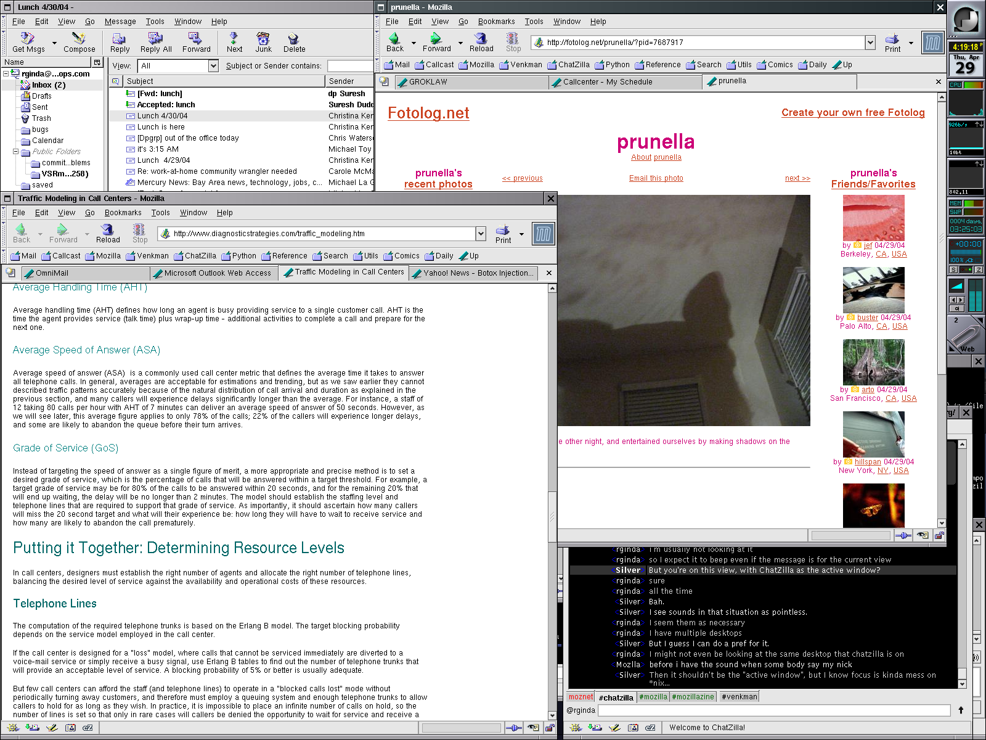
Task: Open the Forward history dropdown in the Traffic Modeling window
Action: pyautogui.click(x=87, y=234)
